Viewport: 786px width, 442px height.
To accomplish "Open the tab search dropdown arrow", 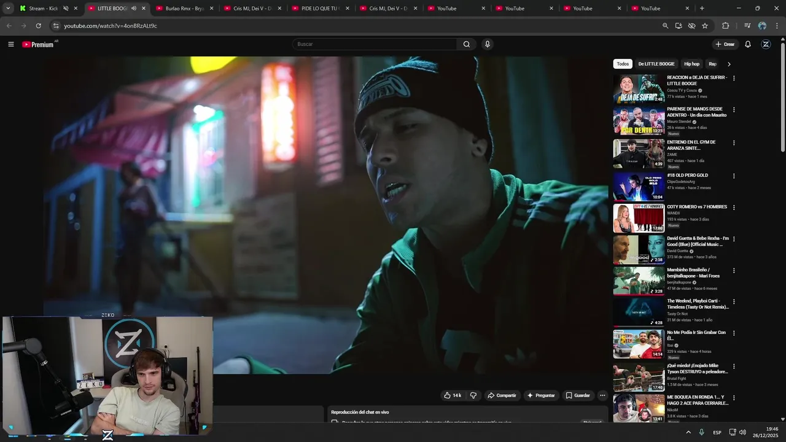I will (x=8, y=9).
